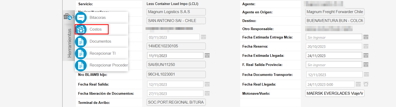Open the Documentos page icon
Viewport: 396px width, 107px height.
[x=81, y=41]
